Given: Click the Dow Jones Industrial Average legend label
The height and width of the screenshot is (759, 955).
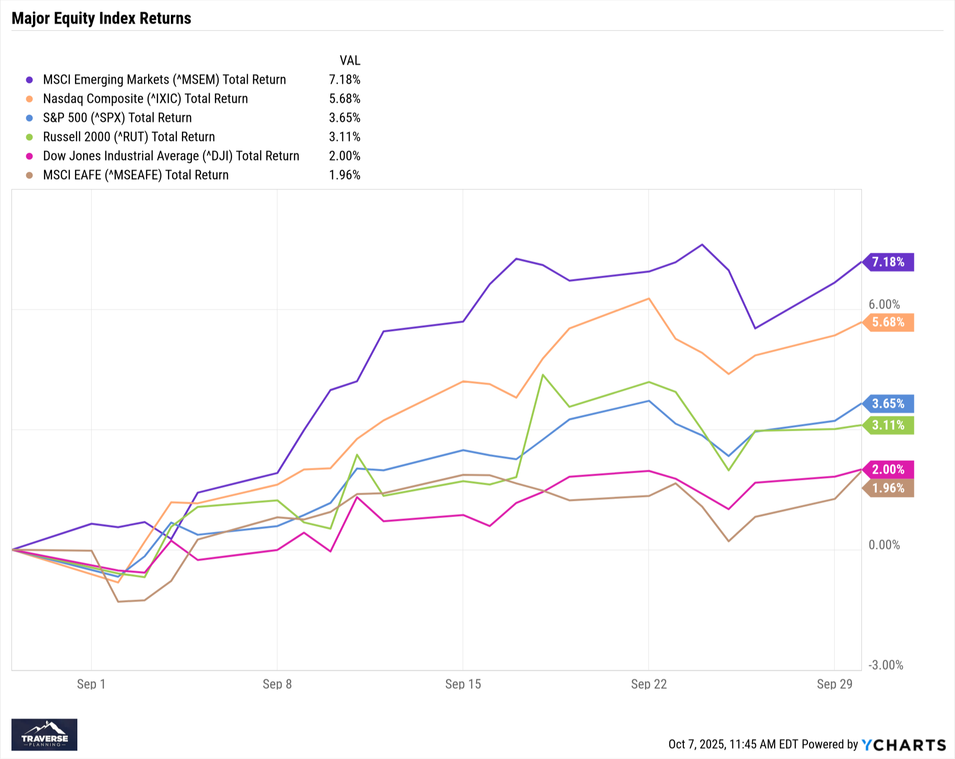Looking at the screenshot, I should (171, 156).
